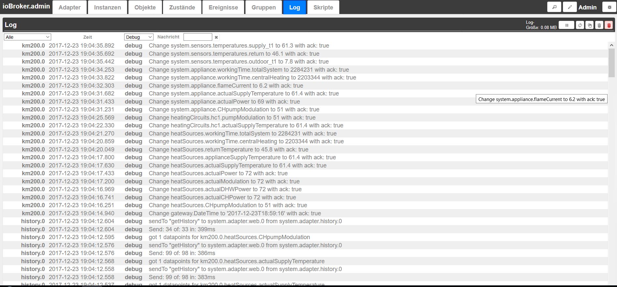Select the Send: 34 of: 33 message
This screenshot has width=617, height=287.
tap(182, 229)
